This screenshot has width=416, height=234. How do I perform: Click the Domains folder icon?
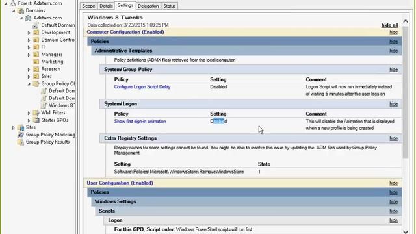pos(21,10)
